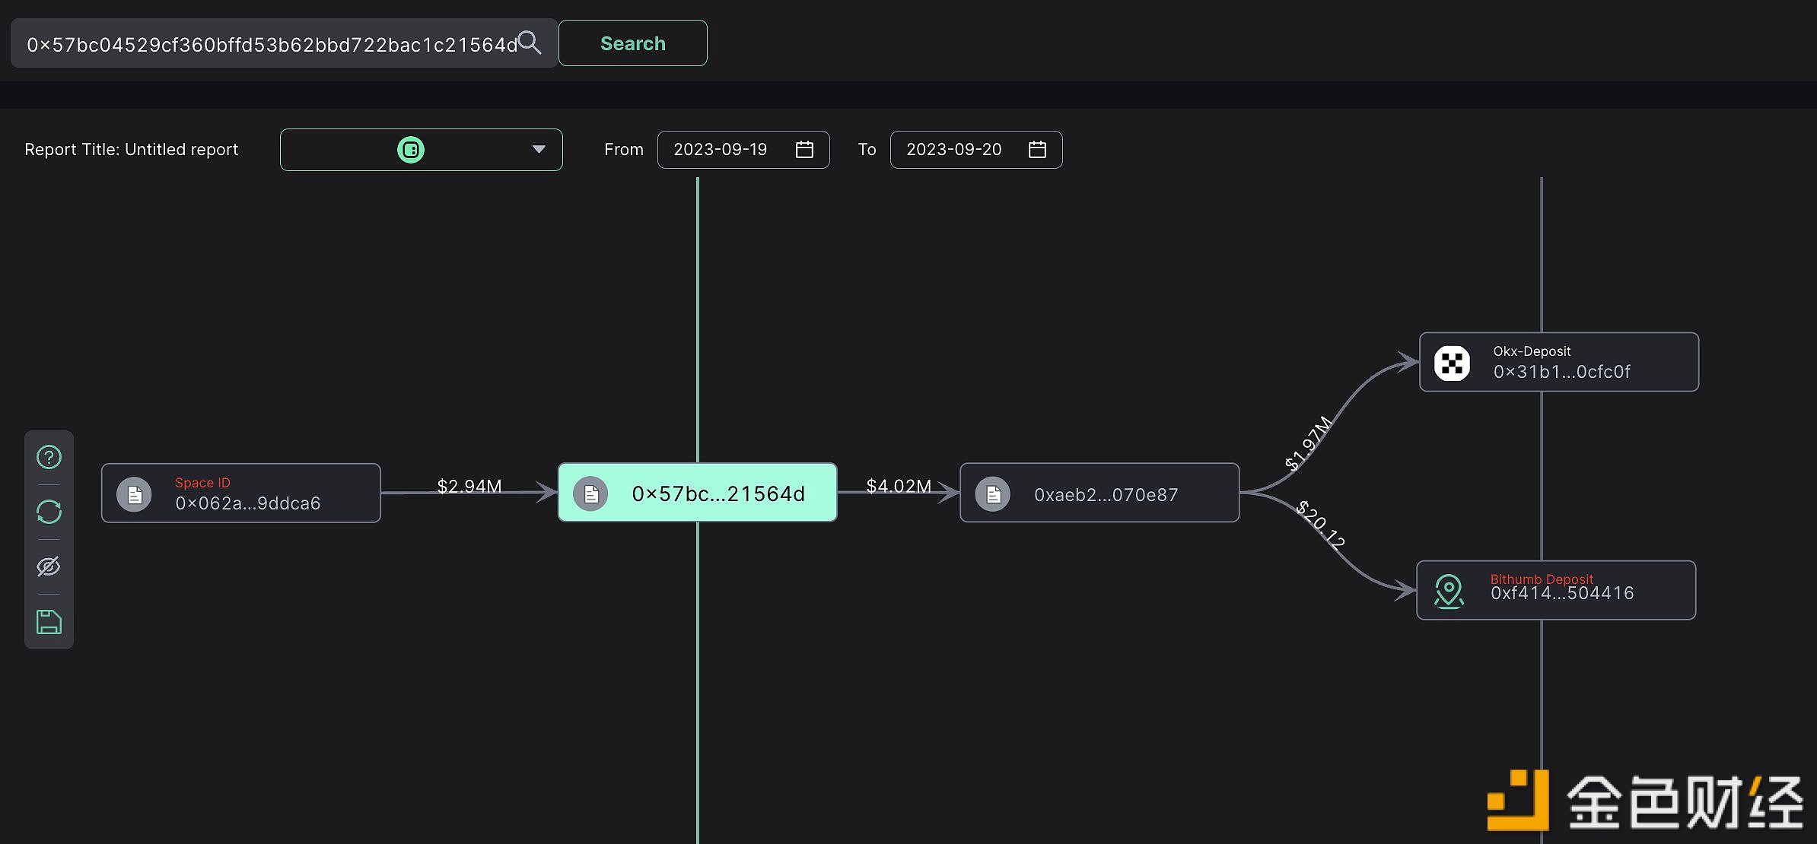Click the $2.94M transfer edge label
The height and width of the screenshot is (844, 1817).
(x=469, y=486)
